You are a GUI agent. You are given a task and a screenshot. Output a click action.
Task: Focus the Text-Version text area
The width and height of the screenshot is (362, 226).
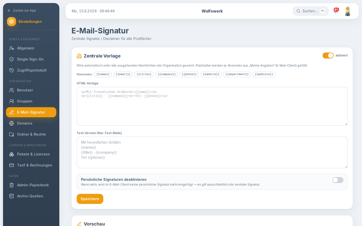(x=212, y=152)
